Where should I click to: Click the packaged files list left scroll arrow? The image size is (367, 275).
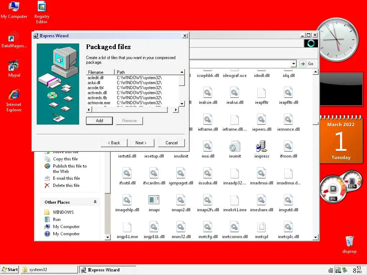tap(89, 110)
